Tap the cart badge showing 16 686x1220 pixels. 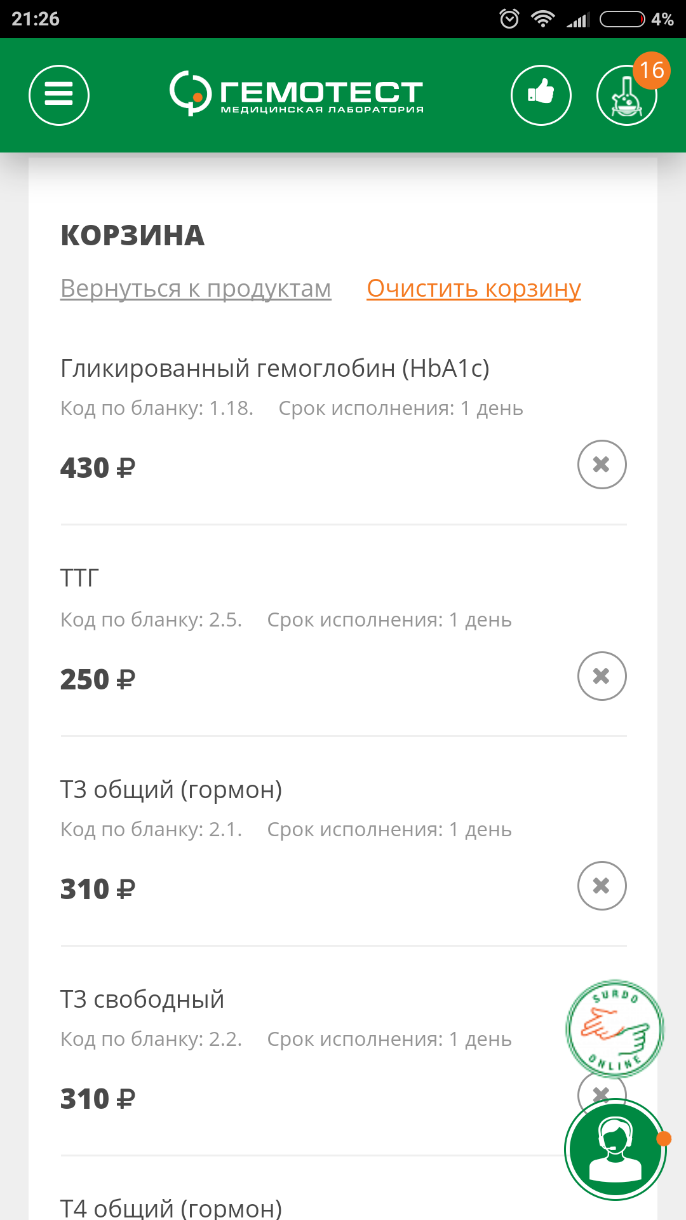(x=652, y=70)
